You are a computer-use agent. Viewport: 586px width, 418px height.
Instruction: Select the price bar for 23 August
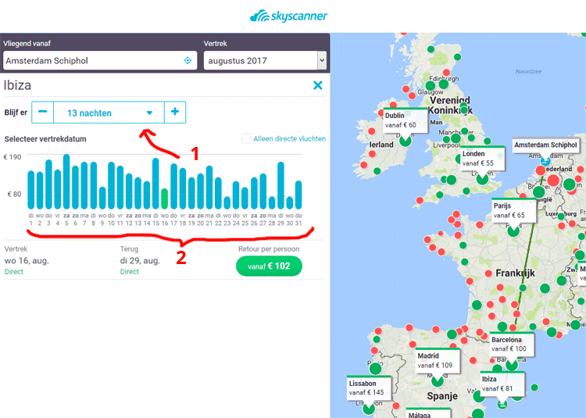[227, 203]
